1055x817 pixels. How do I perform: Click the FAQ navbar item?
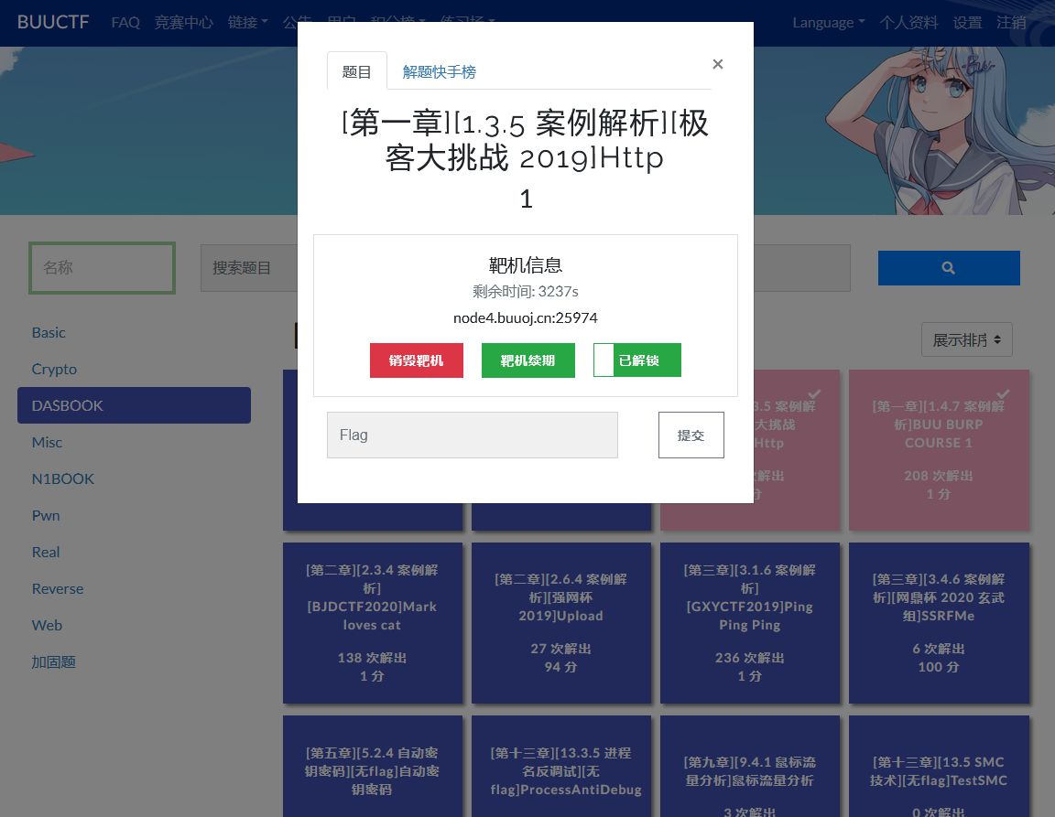(x=125, y=23)
